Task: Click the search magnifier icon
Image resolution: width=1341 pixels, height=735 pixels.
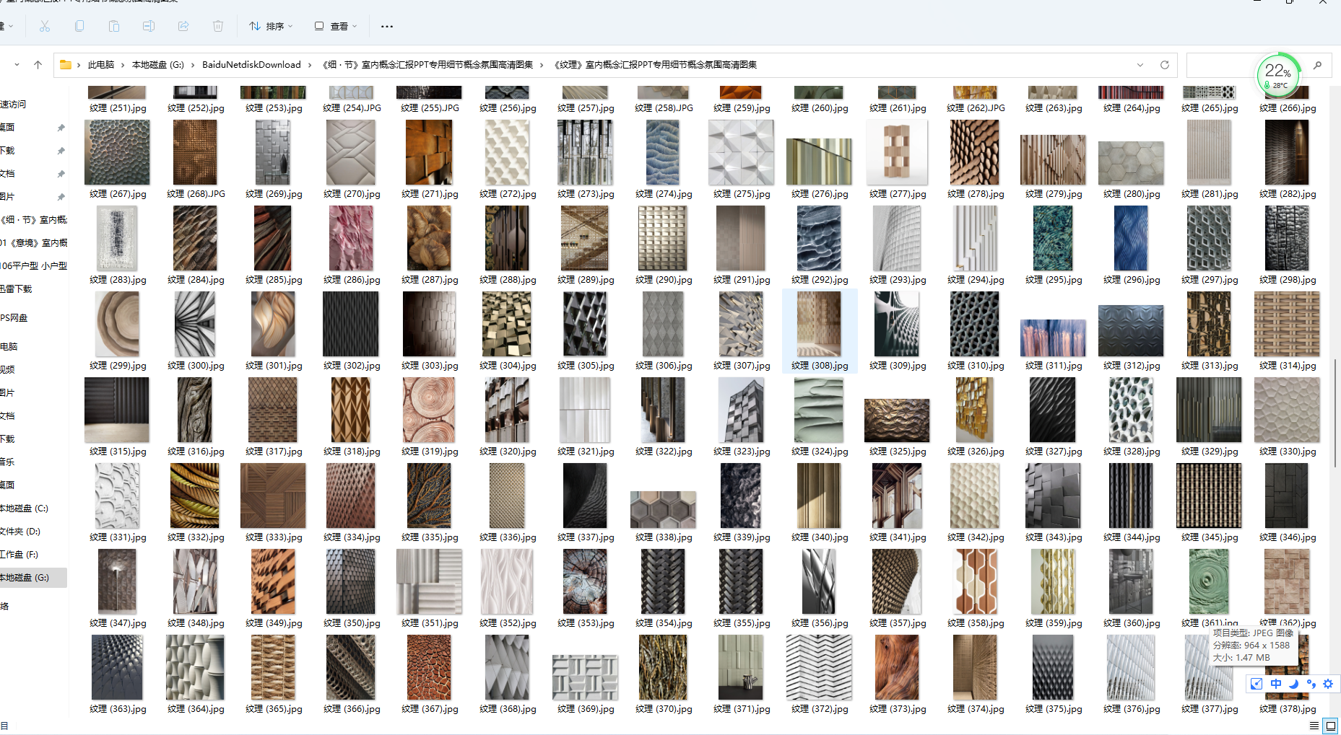Action: (1317, 65)
